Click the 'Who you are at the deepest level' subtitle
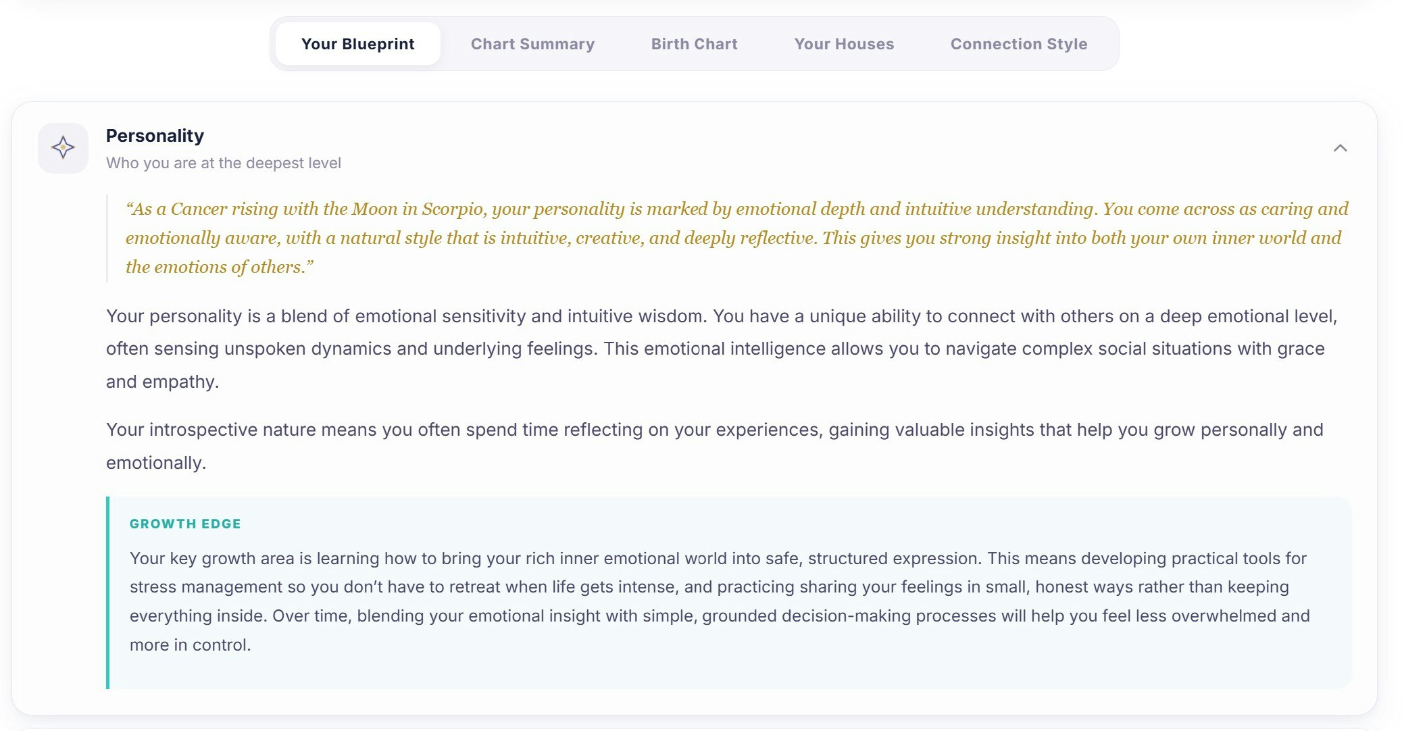Screen dimensions: 1402x731 [223, 163]
